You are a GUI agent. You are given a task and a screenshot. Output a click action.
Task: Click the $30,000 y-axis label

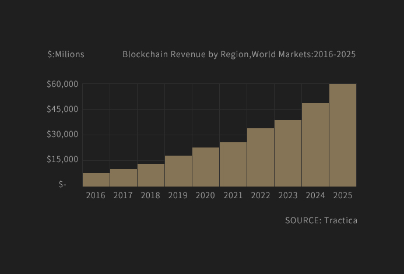coord(62,135)
